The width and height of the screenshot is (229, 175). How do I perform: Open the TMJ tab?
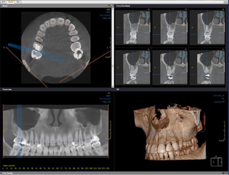click(18, 2)
